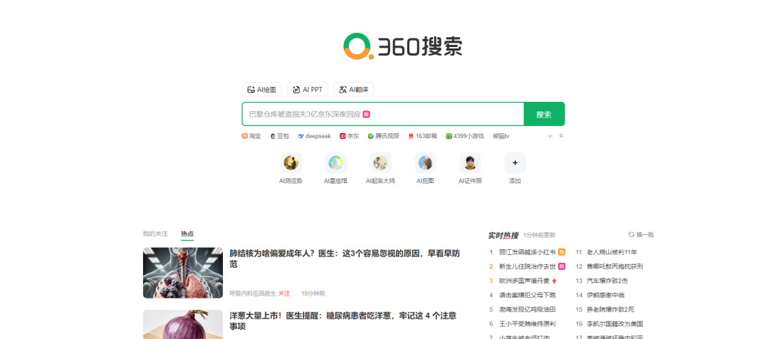This screenshot has height=339, width=769.
Task: Open the lung tuberculosis article thumbnail
Action: [x=183, y=273]
